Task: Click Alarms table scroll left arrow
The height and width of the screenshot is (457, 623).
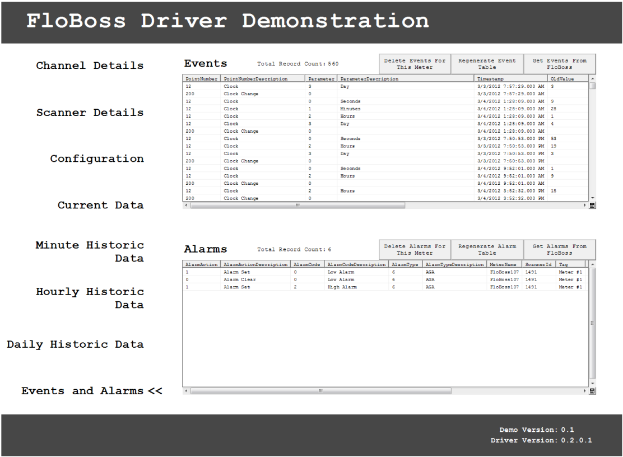Action: [186, 391]
